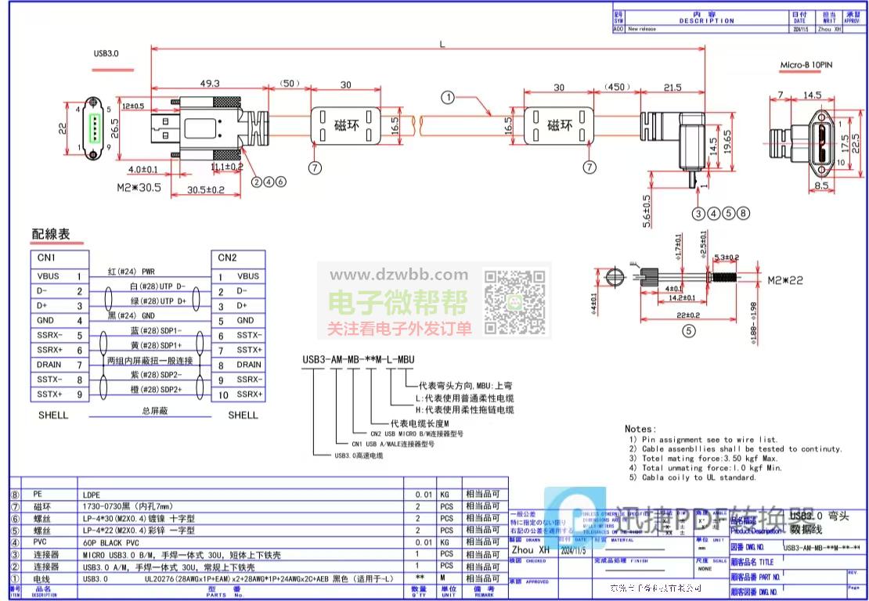
Task: Click the "21.5" dimension value
Action: click(x=672, y=87)
